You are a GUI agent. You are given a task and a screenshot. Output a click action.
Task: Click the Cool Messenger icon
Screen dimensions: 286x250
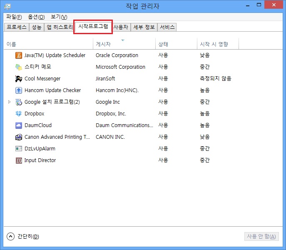19,78
